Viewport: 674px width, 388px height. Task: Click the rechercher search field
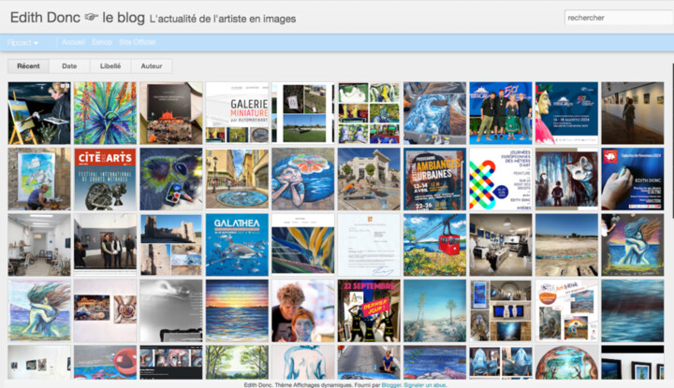click(615, 17)
